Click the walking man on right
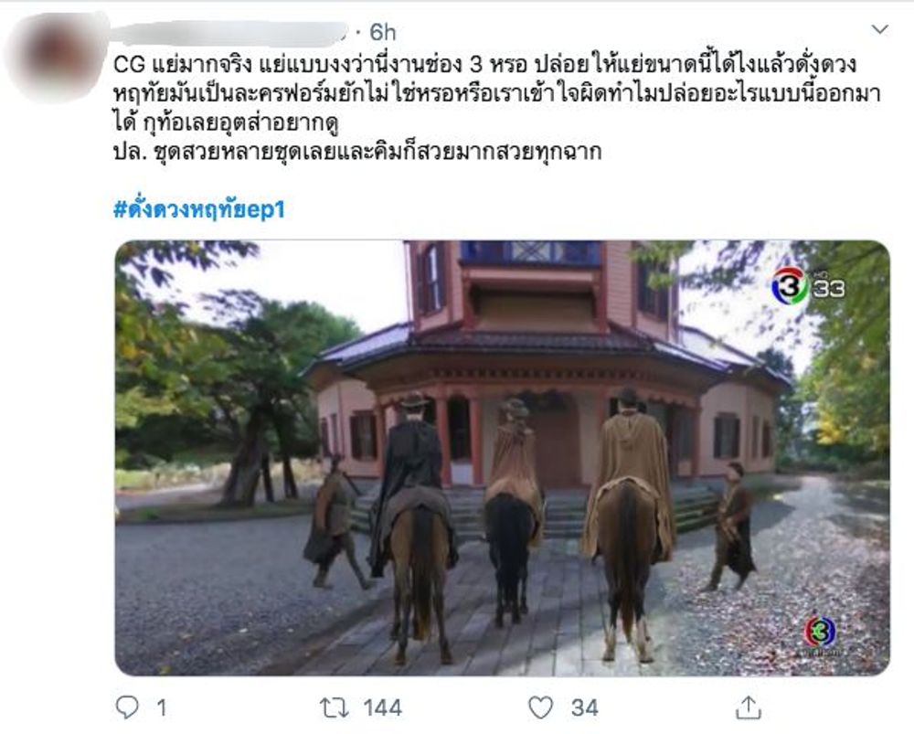This screenshot has height=734, width=914. pyautogui.click(x=733, y=527)
